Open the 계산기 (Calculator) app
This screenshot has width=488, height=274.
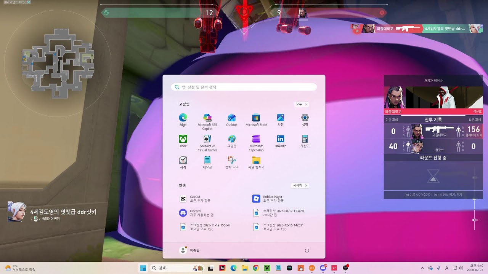click(x=305, y=141)
